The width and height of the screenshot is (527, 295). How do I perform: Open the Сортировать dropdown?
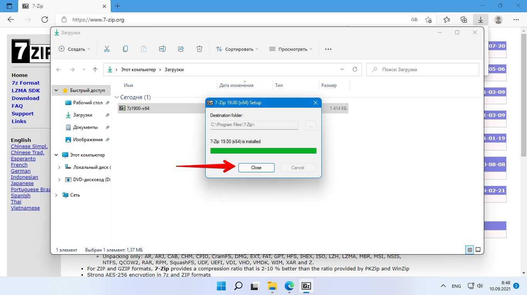pyautogui.click(x=237, y=49)
